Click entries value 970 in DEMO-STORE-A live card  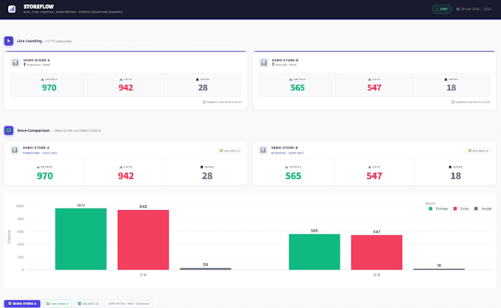click(x=49, y=87)
